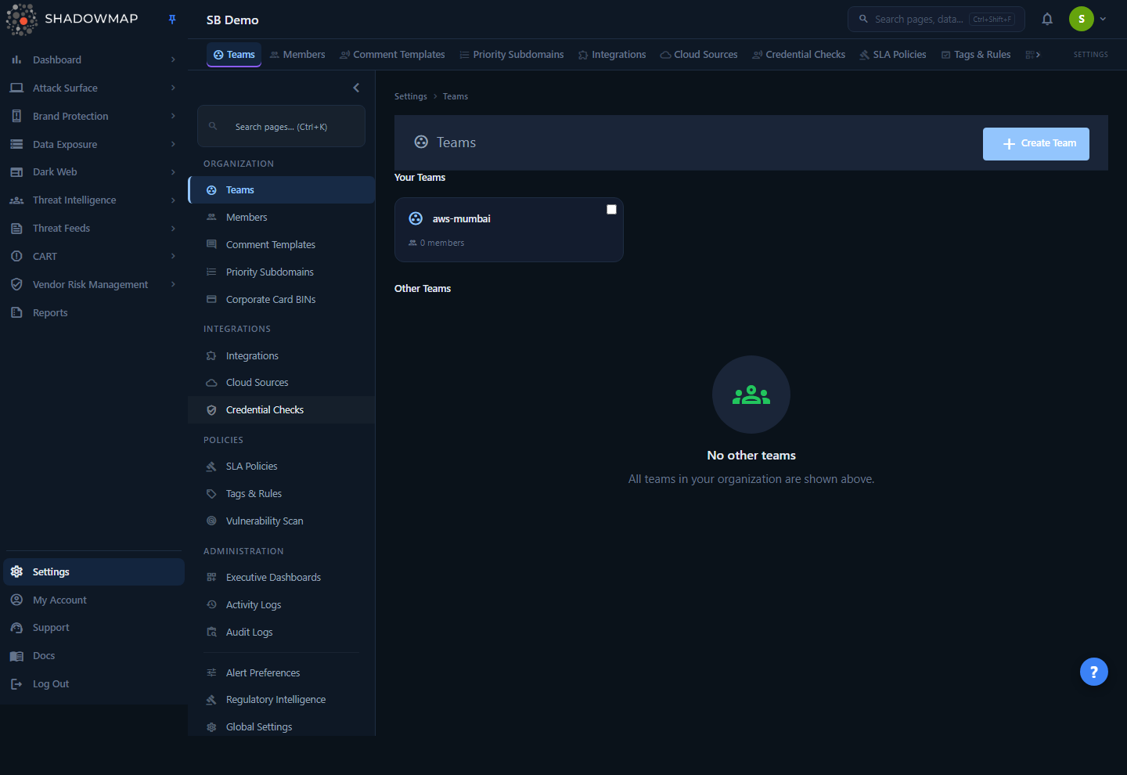Click the Tags & Rules tag icon in panel
Viewport: 1127px width, 775px height.
211,494
